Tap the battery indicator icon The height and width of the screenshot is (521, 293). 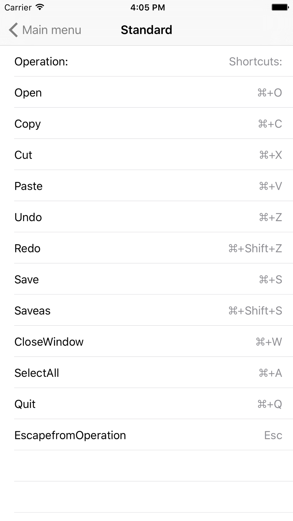pyautogui.click(x=280, y=7)
